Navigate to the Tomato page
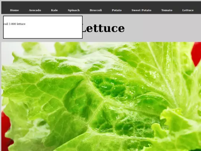 [x=167, y=10]
